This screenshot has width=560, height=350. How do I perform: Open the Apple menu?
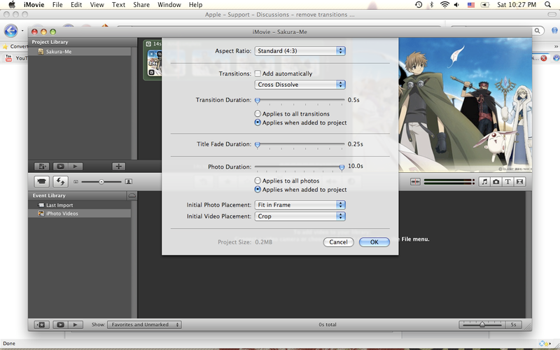(x=12, y=5)
